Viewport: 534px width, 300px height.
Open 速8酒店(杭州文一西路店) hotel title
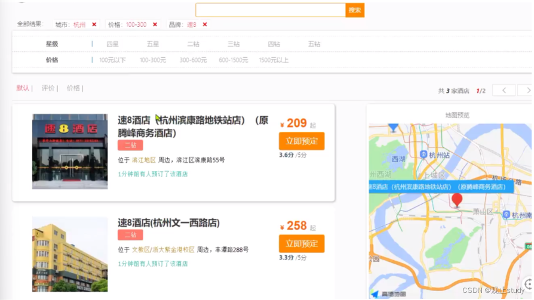click(x=168, y=223)
